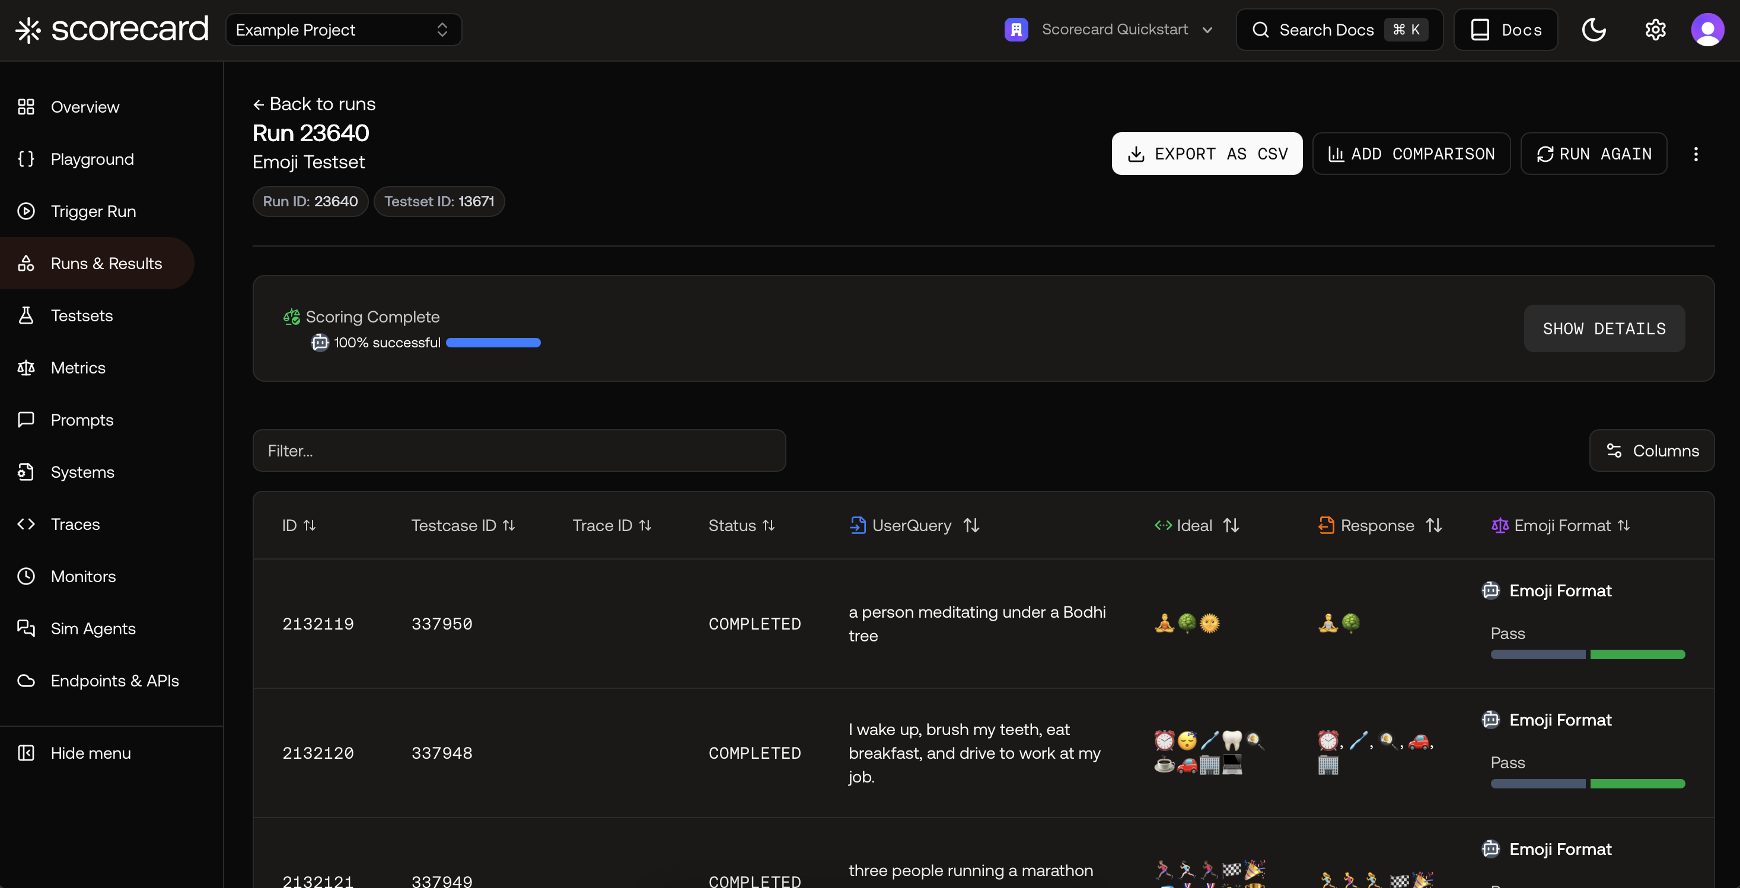
Task: Open the Example Project selector dropdown
Action: pos(343,30)
